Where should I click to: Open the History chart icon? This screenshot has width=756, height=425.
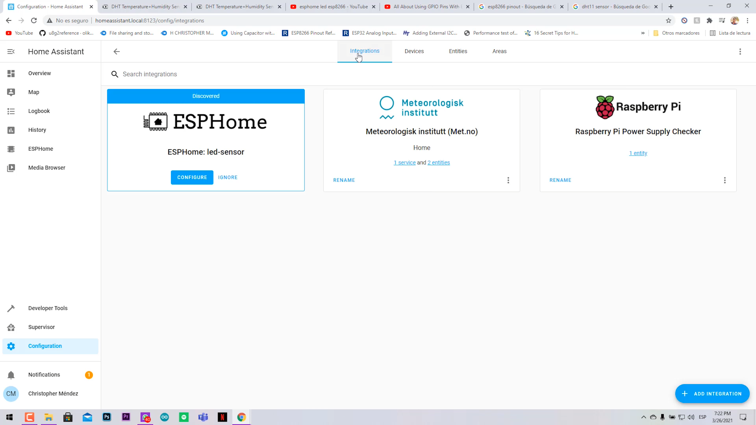coord(11,130)
